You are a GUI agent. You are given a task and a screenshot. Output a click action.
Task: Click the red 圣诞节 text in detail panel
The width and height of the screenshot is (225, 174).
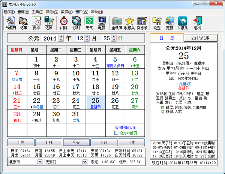(x=183, y=88)
